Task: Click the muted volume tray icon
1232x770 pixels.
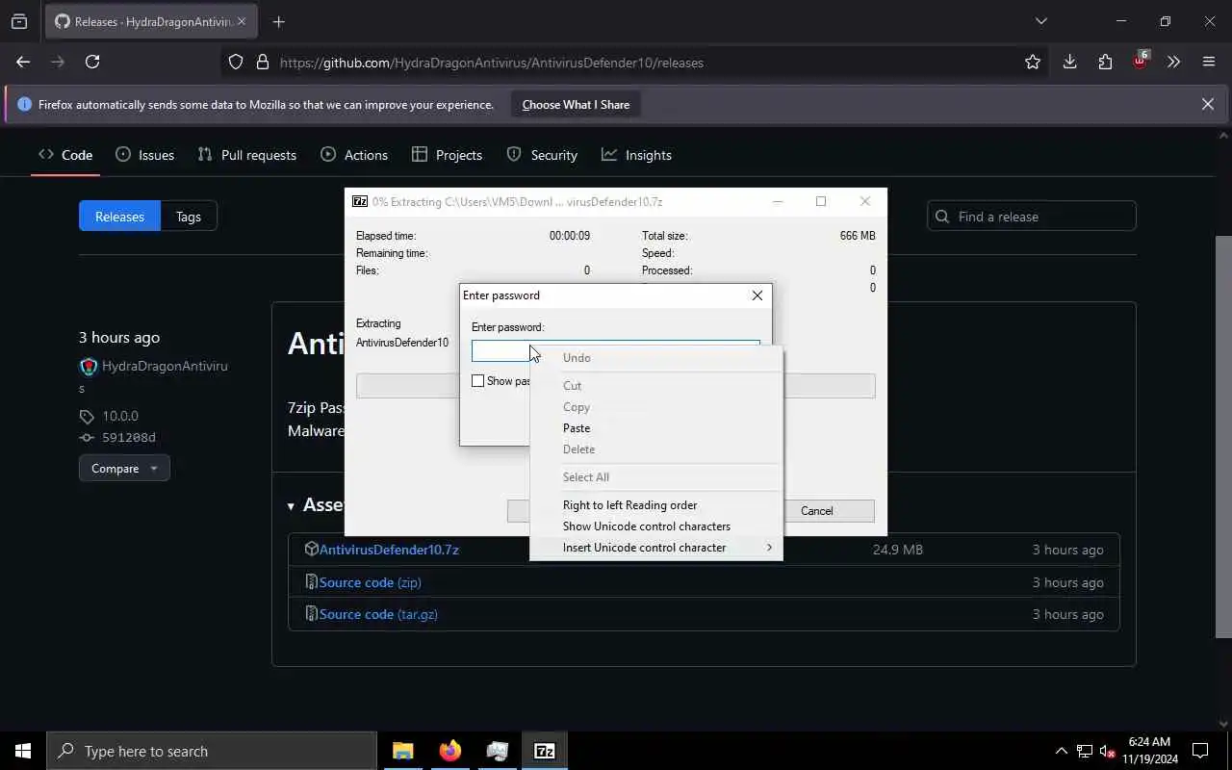Action: pos(1108,751)
